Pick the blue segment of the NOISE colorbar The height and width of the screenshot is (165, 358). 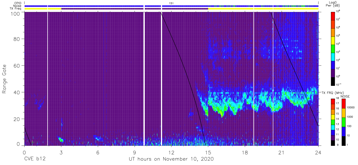click(x=344, y=132)
